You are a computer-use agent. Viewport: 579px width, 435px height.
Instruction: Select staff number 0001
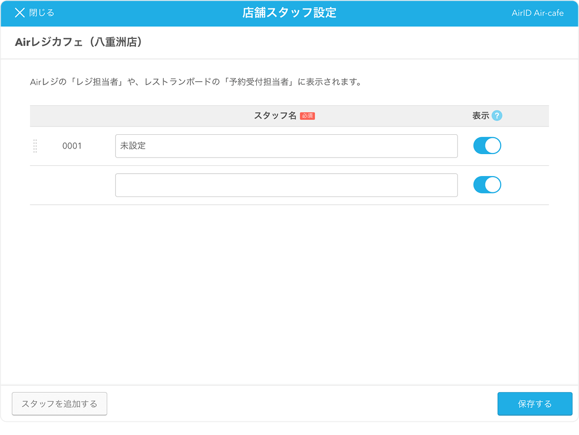pyautogui.click(x=72, y=146)
